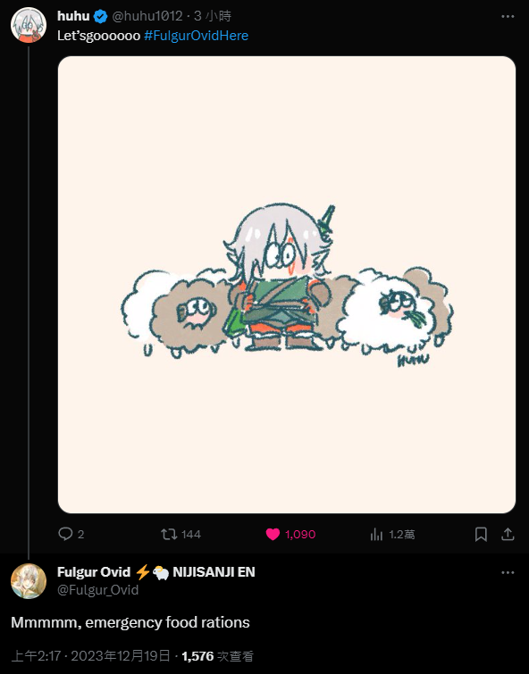529x674 pixels.
Task: Open the tweet's 3 小時 timestamp
Action: click(x=213, y=16)
